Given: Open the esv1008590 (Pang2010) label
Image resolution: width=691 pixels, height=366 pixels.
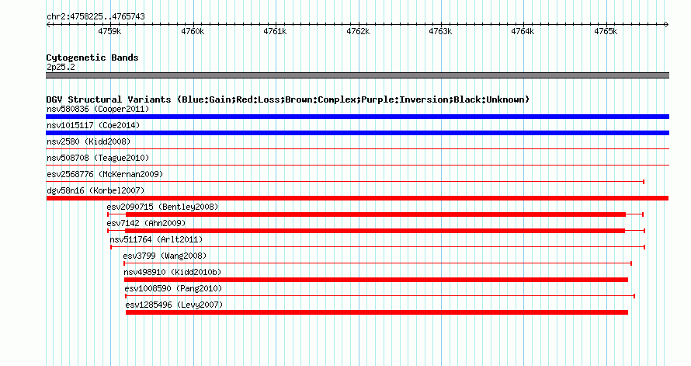Looking at the screenshot, I should coord(173,288).
